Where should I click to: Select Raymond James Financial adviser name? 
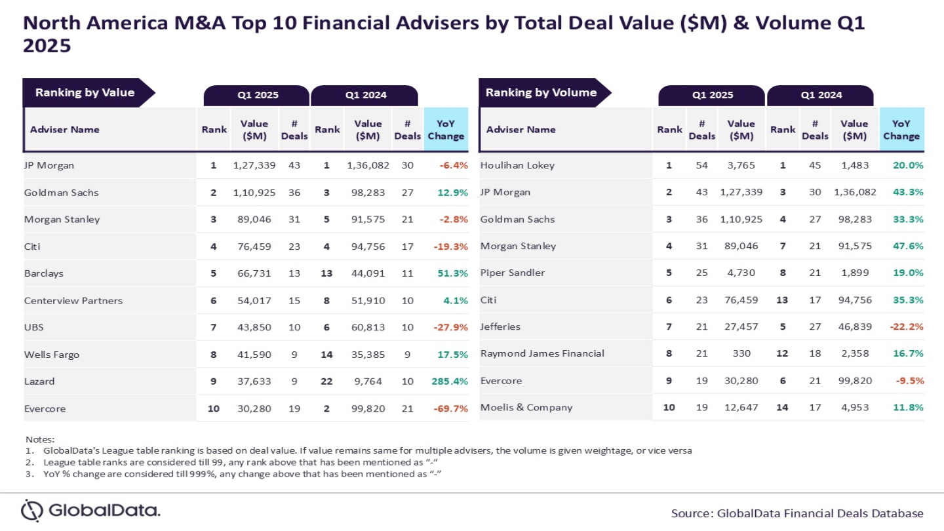point(542,353)
